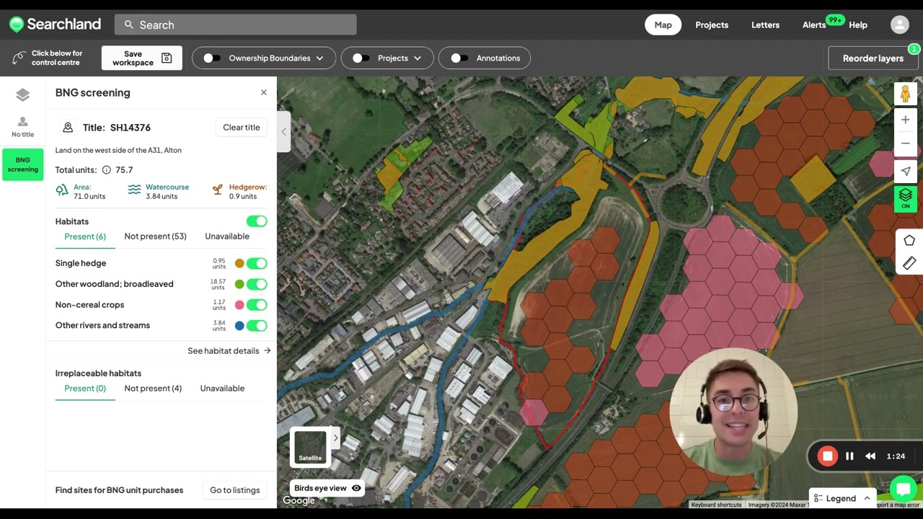The image size is (923, 519).
Task: Toggle Annotations switch
Action: 459,58
